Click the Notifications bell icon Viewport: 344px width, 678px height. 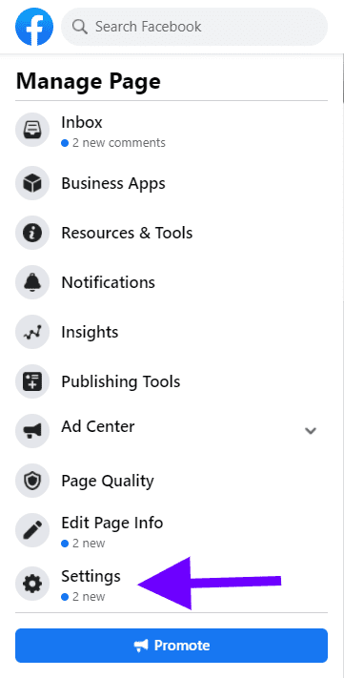point(32,282)
